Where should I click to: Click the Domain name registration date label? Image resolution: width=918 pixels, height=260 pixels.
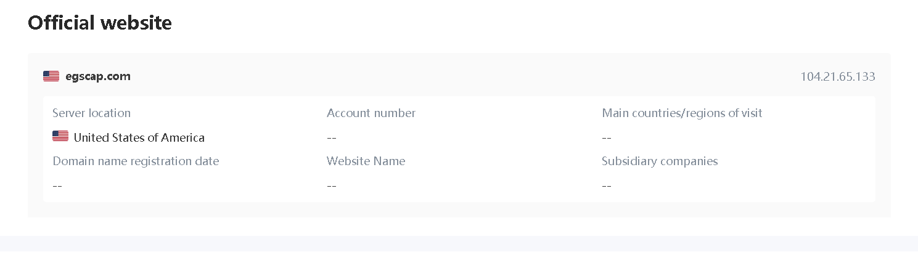click(136, 161)
